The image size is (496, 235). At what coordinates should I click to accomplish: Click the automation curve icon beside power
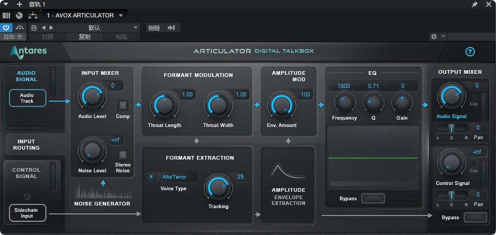pos(20,27)
